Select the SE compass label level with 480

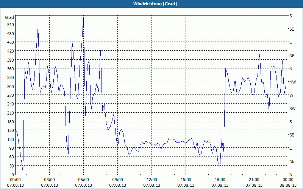(292, 29)
